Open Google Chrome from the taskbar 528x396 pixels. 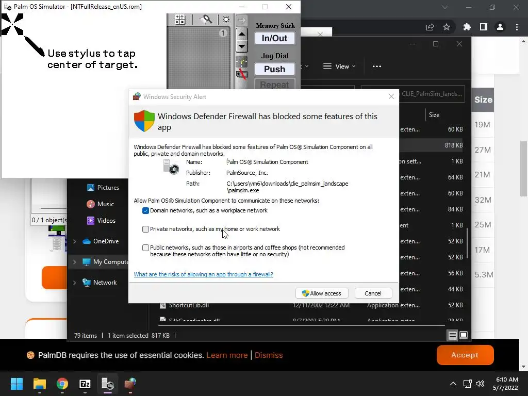tap(62, 384)
